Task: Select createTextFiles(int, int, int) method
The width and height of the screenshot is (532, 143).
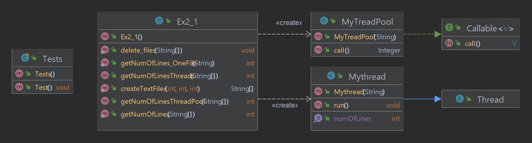Action: [160, 89]
